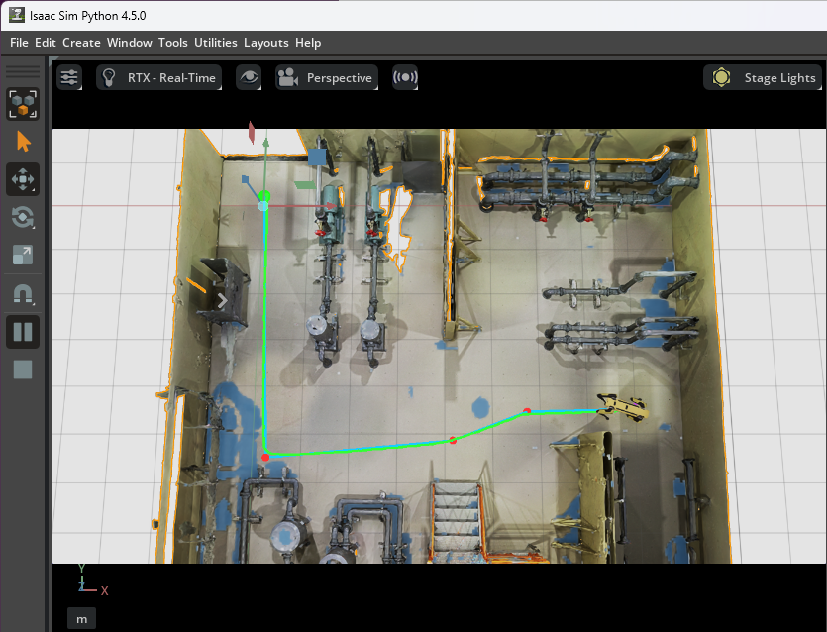
Task: Open the RTX - Real-Time renderer dropdown
Action: click(x=158, y=77)
